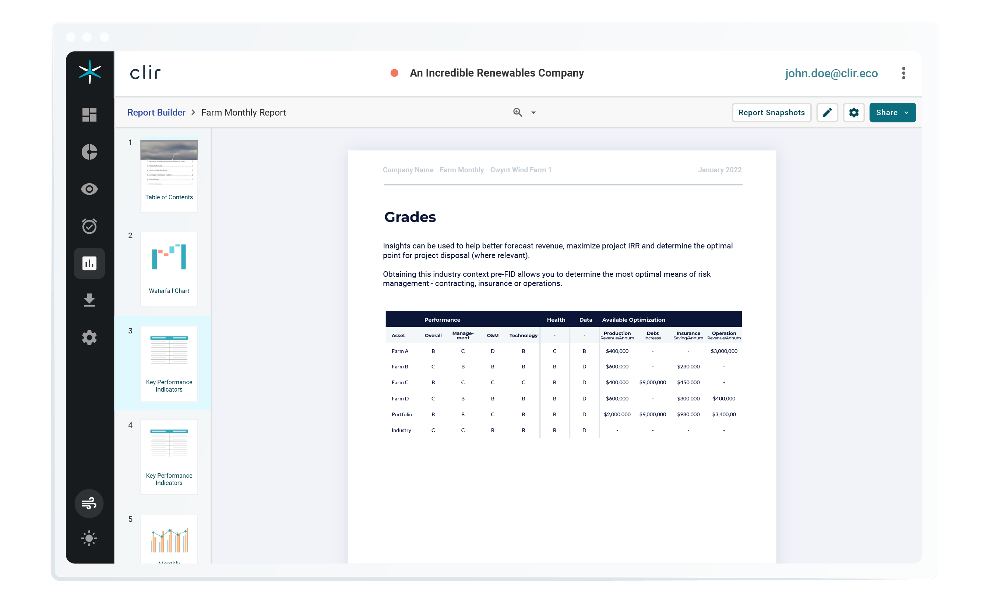Click the Industry row label

[x=401, y=430]
